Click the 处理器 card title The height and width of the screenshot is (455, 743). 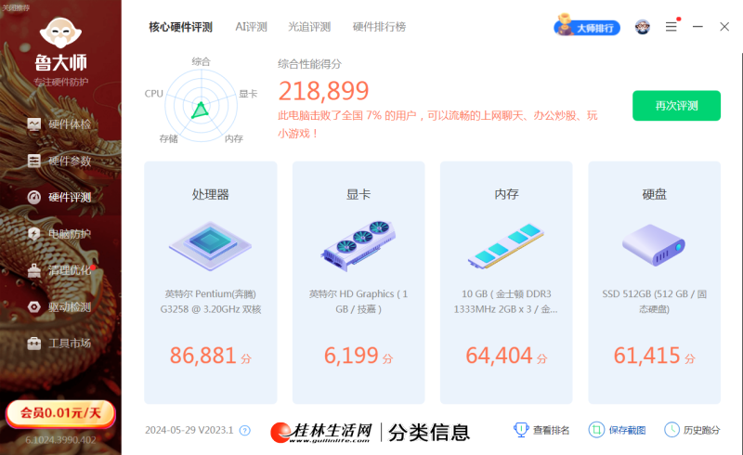click(x=211, y=194)
